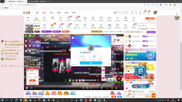Click the volume slider knob in player

(91, 88)
